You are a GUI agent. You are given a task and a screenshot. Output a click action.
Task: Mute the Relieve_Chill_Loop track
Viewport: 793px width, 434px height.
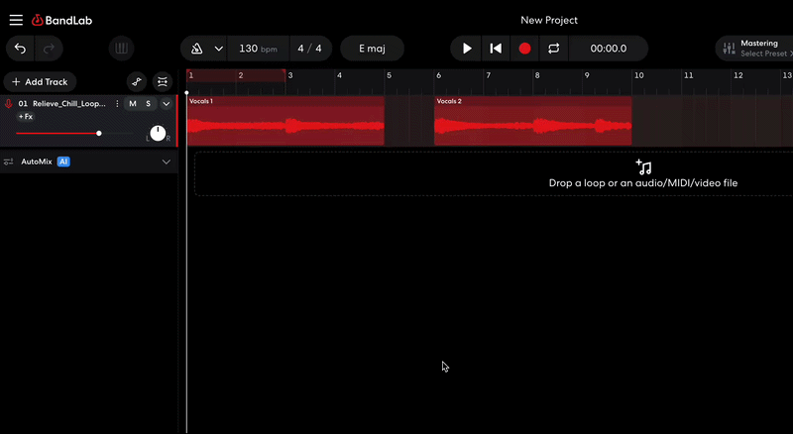coord(132,104)
